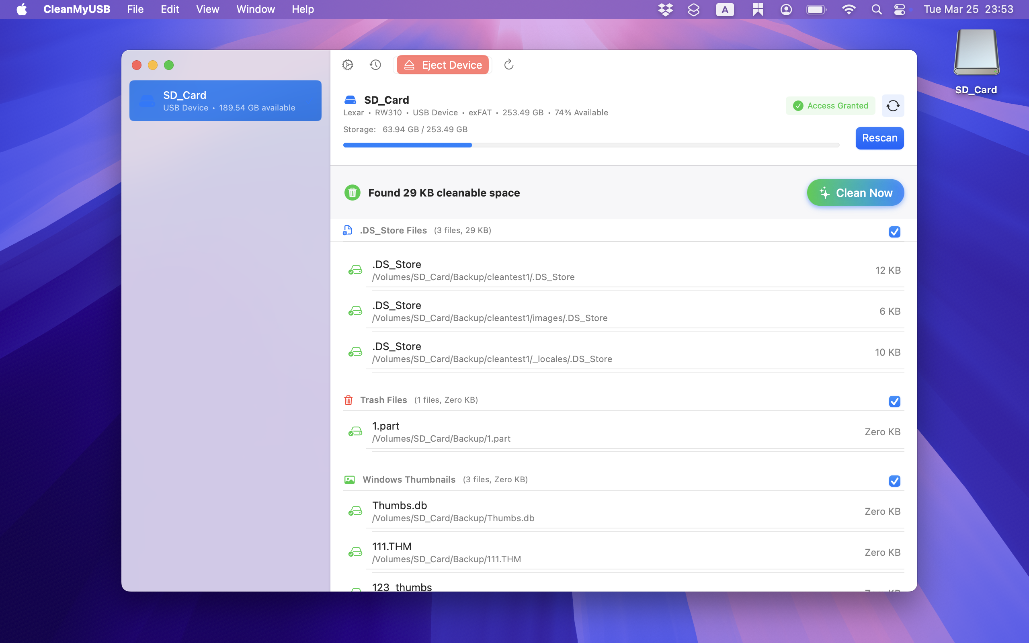1029x643 pixels.
Task: Open Spotlight search in menu bar
Action: [x=876, y=9]
